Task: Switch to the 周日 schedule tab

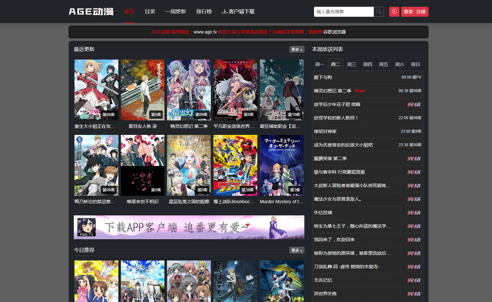Action: pos(415,64)
